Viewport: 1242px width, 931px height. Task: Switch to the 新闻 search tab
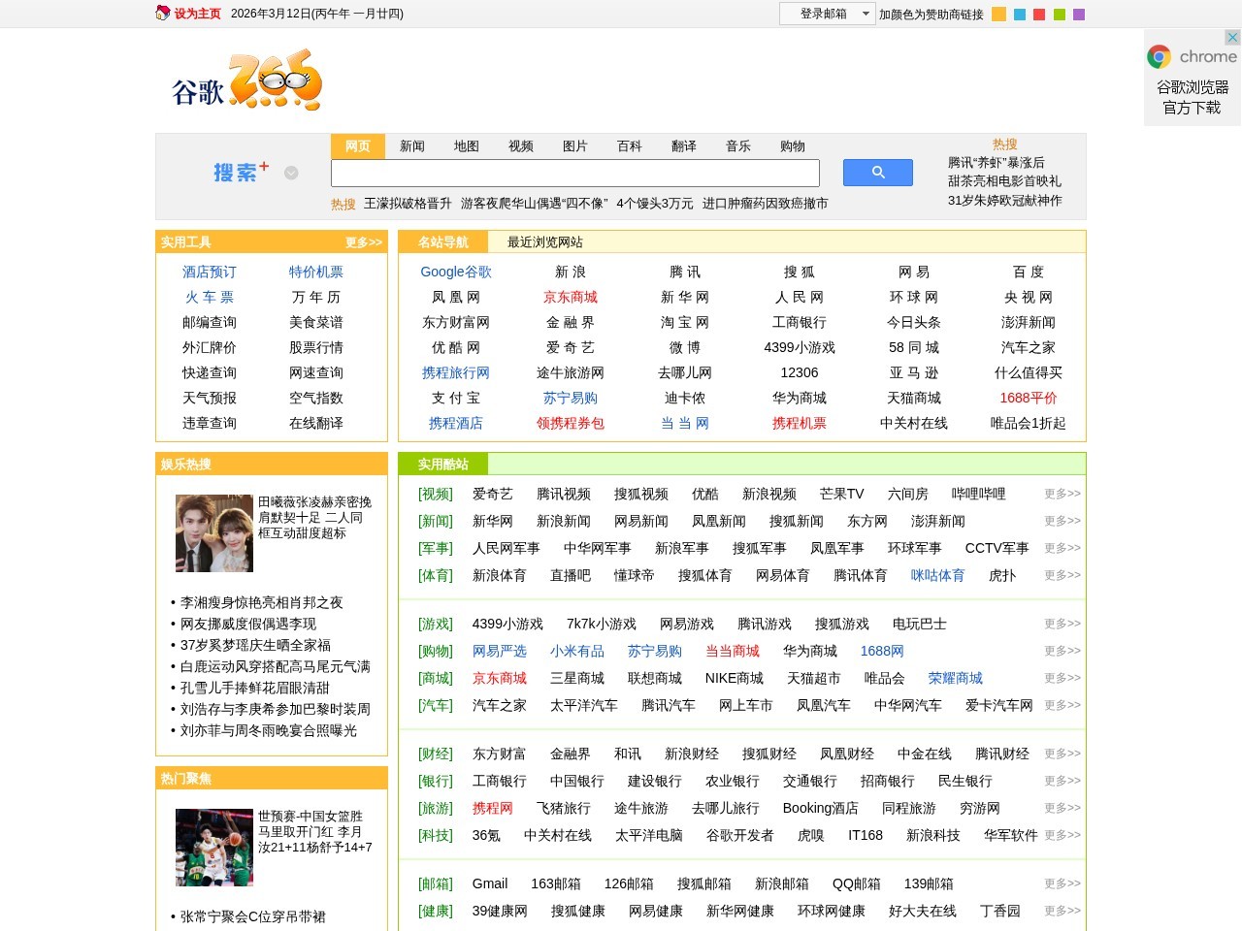[412, 145]
